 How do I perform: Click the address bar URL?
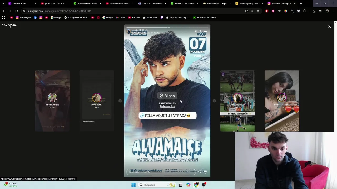pos(59,11)
